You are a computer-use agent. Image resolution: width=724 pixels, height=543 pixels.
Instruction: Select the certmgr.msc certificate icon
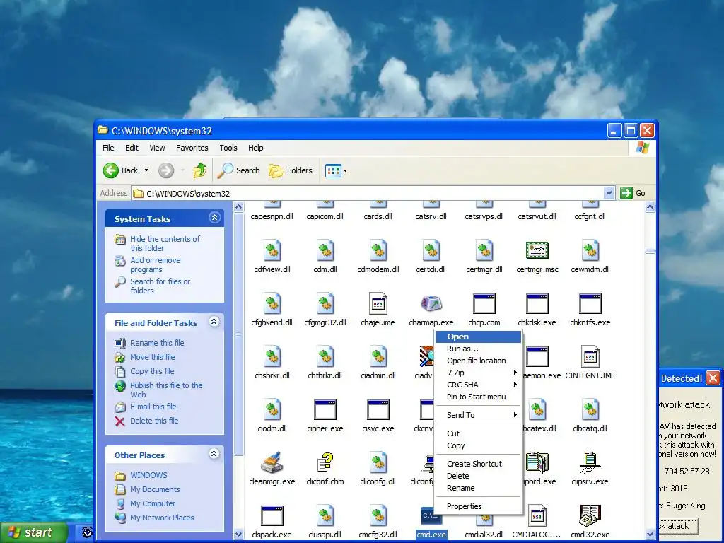[537, 250]
